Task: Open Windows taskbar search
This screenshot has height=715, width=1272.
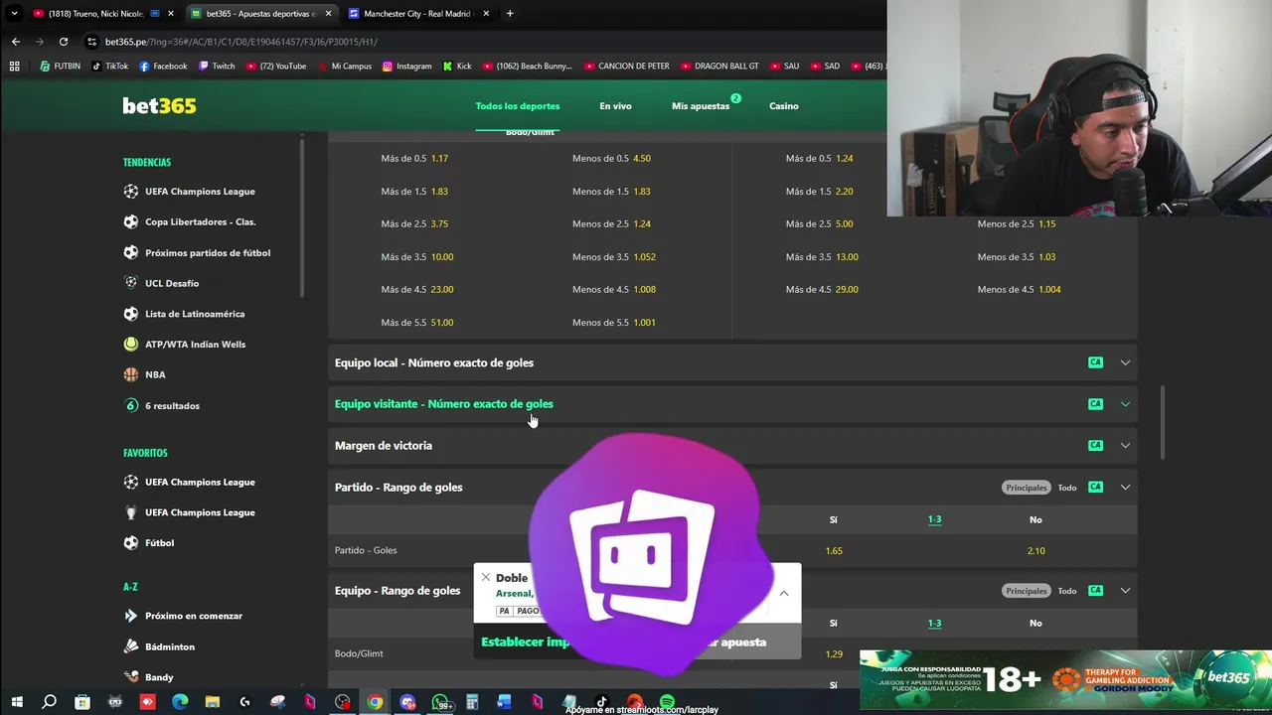Action: pos(49,702)
